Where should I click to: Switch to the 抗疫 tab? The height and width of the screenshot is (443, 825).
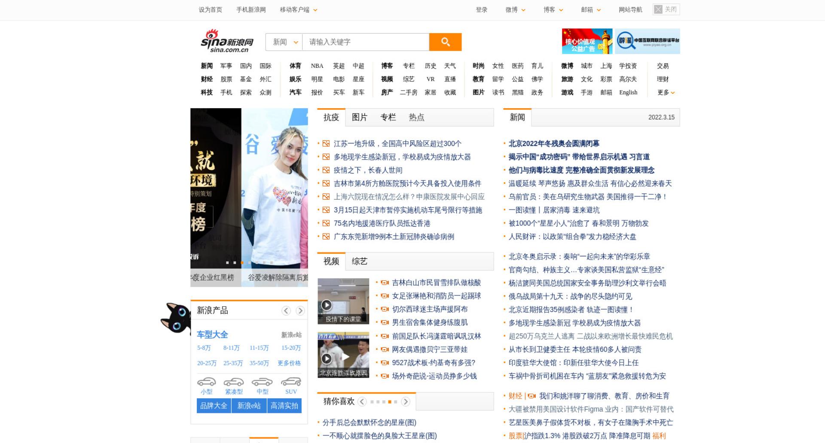pos(331,117)
